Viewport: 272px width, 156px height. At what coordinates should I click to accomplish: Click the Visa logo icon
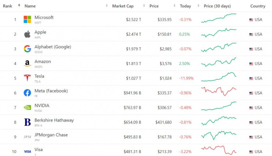pos(27,152)
